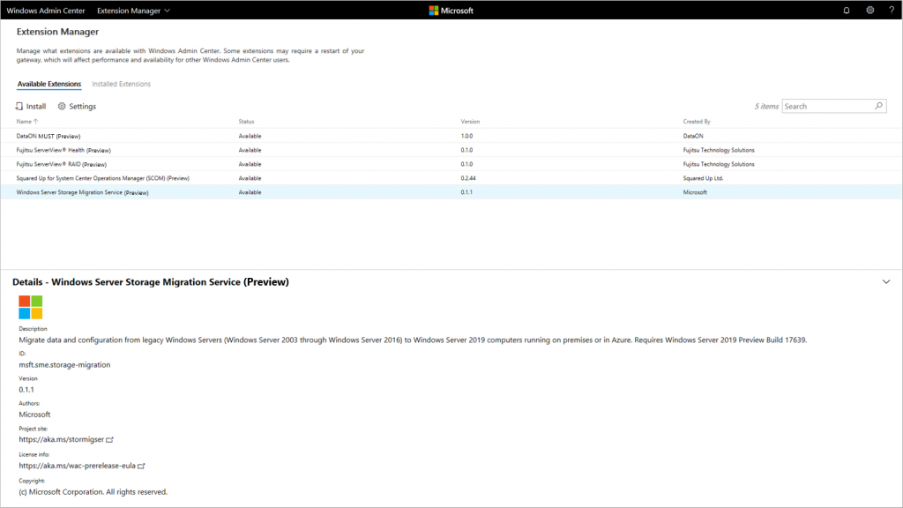Click the 5 items count label
903x508 pixels.
[766, 106]
